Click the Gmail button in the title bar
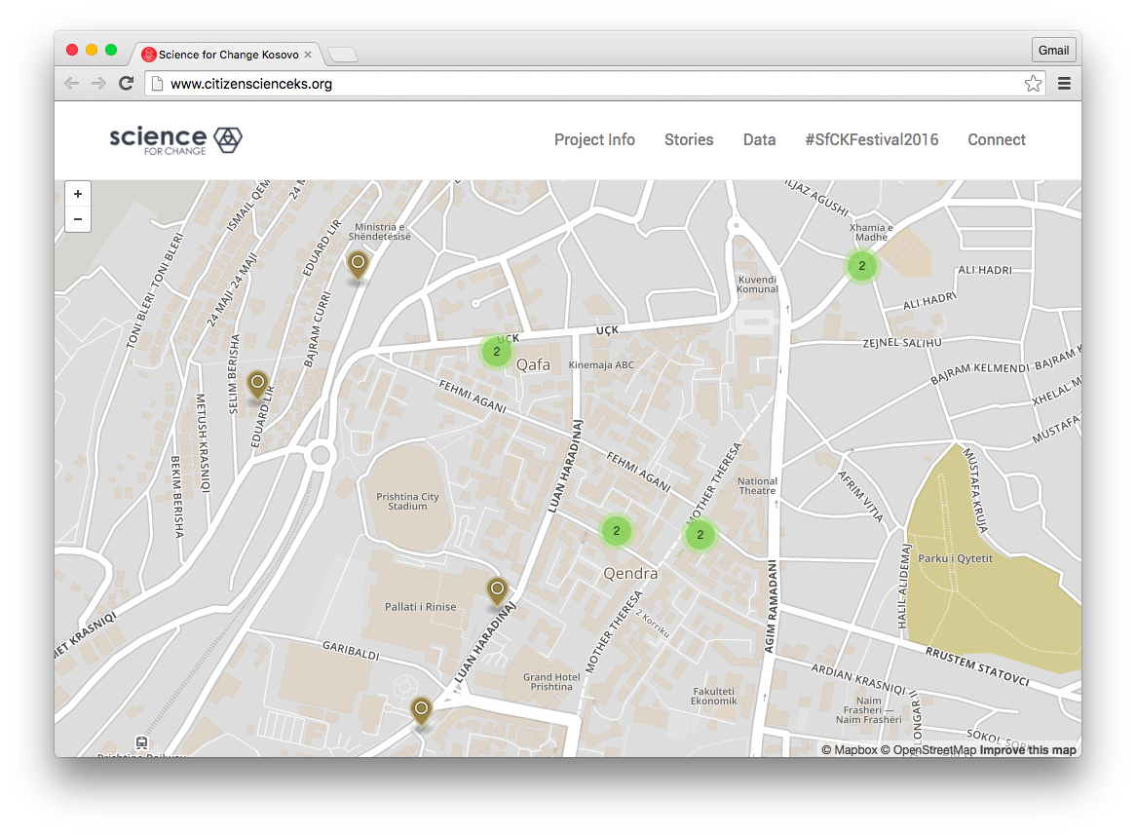This screenshot has height=835, width=1136. (1053, 50)
